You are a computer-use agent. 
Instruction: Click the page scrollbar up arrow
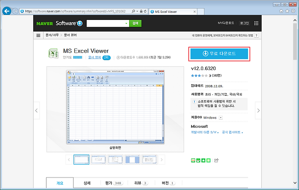tap(295, 20)
